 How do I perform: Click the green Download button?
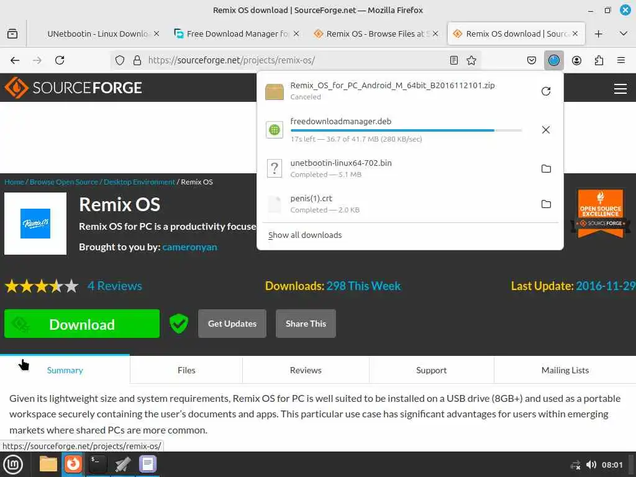[x=82, y=324]
